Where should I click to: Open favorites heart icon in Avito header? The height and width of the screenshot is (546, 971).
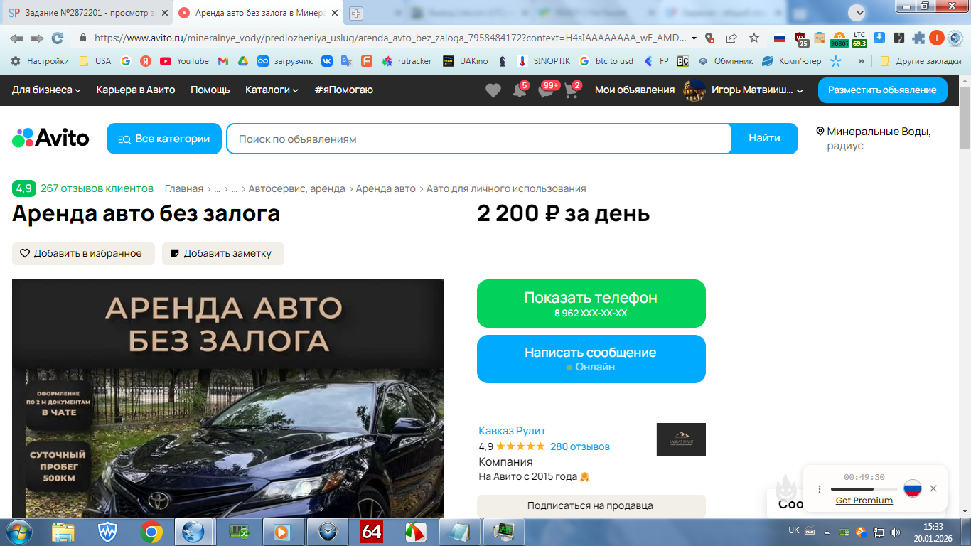tap(493, 90)
